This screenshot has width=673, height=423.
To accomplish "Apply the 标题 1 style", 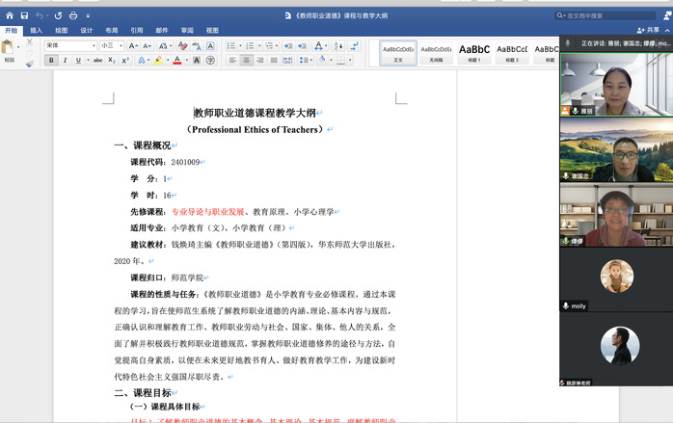I will [x=473, y=52].
